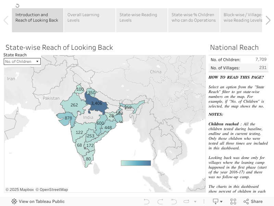Click the No. of Children value 7,709
Screen dimensions: 274x206
tap(261, 59)
